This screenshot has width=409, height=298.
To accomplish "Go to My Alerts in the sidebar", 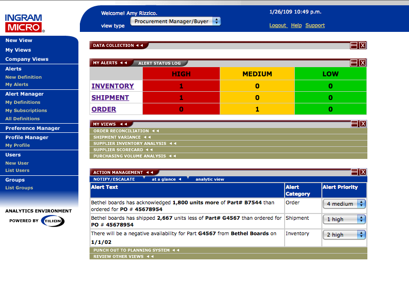I will pyautogui.click(x=16, y=85).
